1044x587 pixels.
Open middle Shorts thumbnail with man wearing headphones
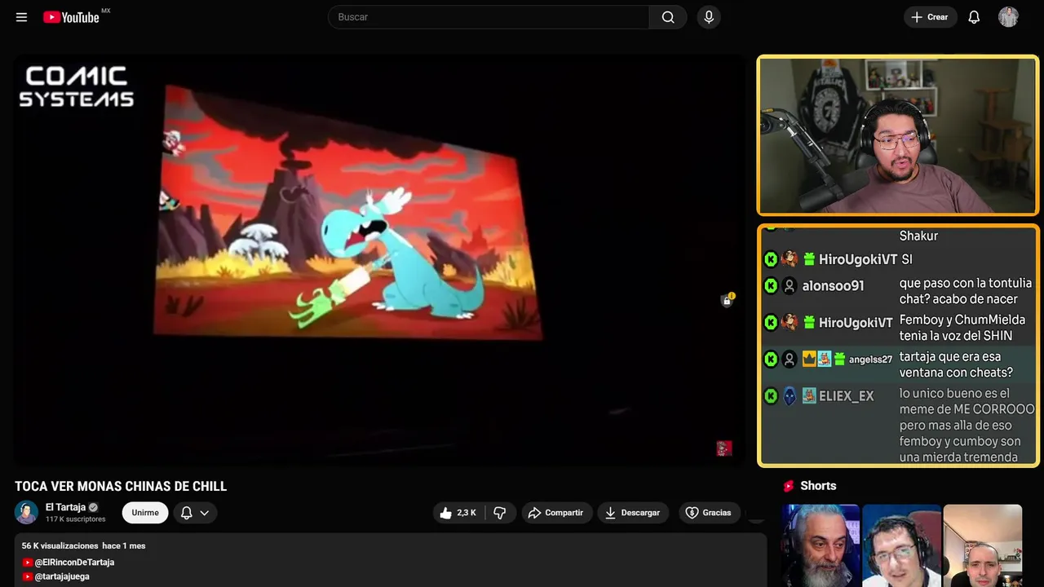click(x=901, y=545)
